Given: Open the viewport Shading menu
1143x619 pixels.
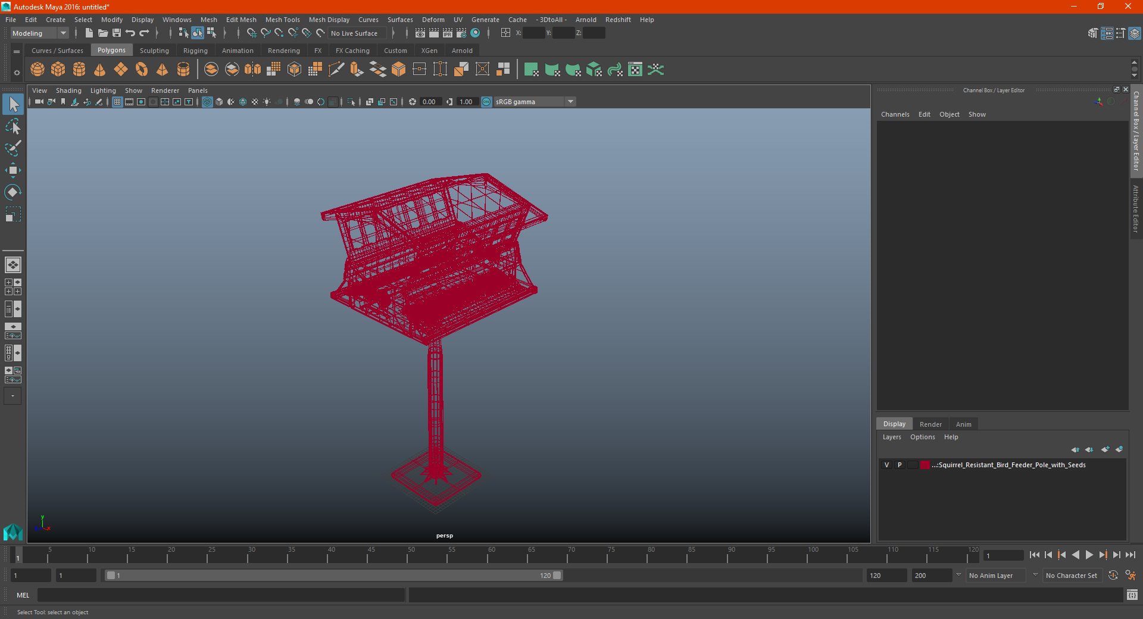Looking at the screenshot, I should point(68,90).
